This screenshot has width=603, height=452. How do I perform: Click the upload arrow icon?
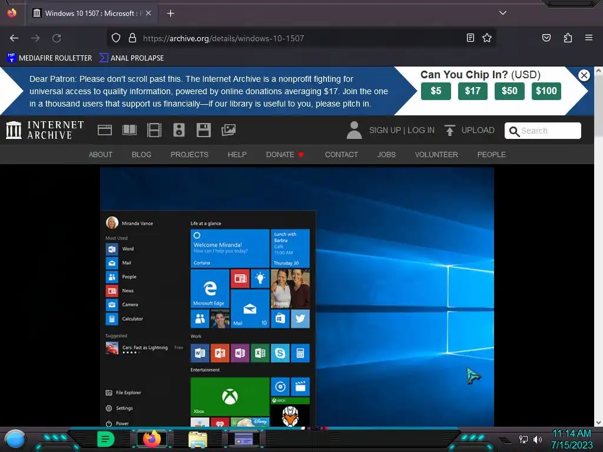[x=449, y=130]
